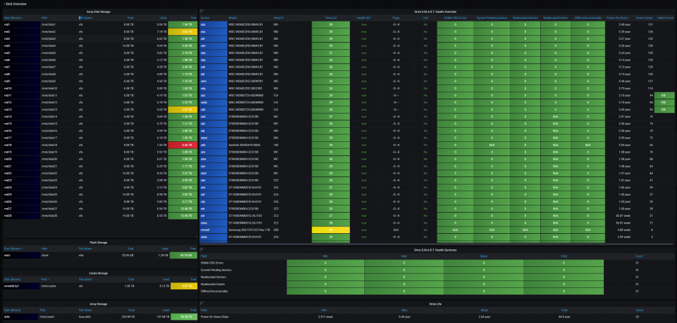Viewport: 677px width, 323px height.
Task: Sort drives by the Temp column header
Action: click(331, 18)
